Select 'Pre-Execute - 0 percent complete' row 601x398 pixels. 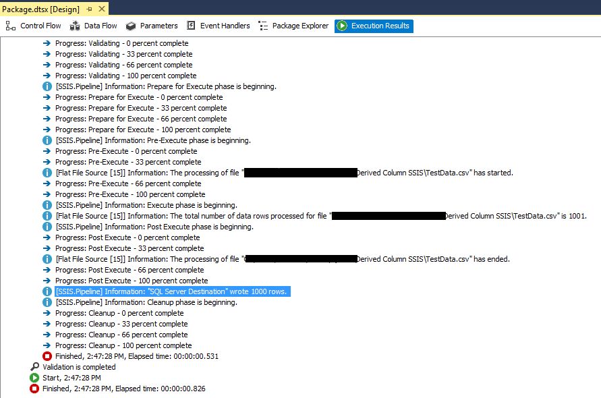pyautogui.click(x=126, y=152)
